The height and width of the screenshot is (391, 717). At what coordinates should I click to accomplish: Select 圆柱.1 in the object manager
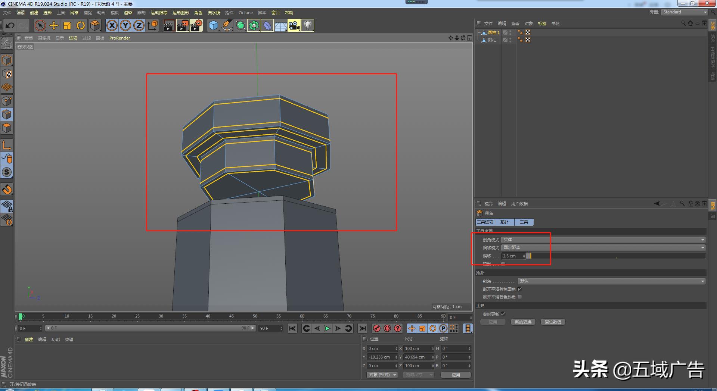click(493, 32)
